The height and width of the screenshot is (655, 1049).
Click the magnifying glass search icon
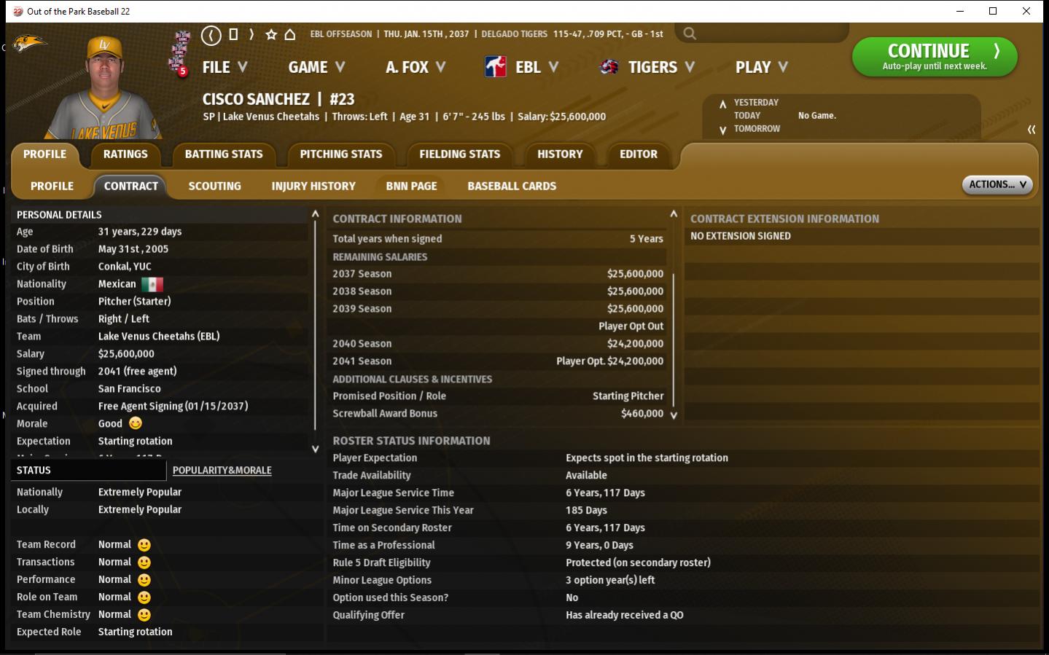click(x=690, y=34)
